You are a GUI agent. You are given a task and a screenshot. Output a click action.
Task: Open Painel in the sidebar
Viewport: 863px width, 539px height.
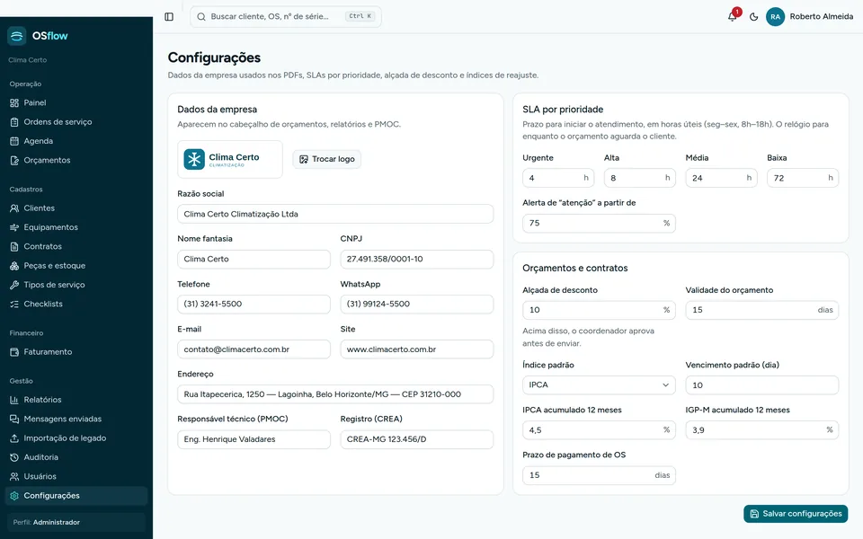[x=76, y=102]
